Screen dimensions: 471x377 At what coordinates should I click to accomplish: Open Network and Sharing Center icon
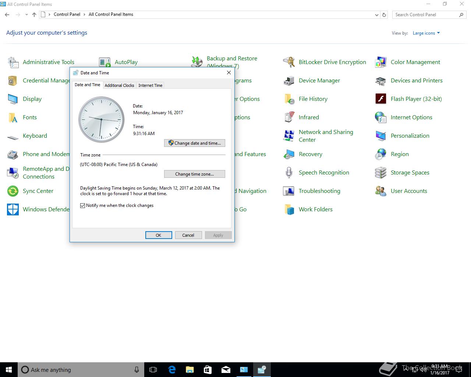pos(289,136)
